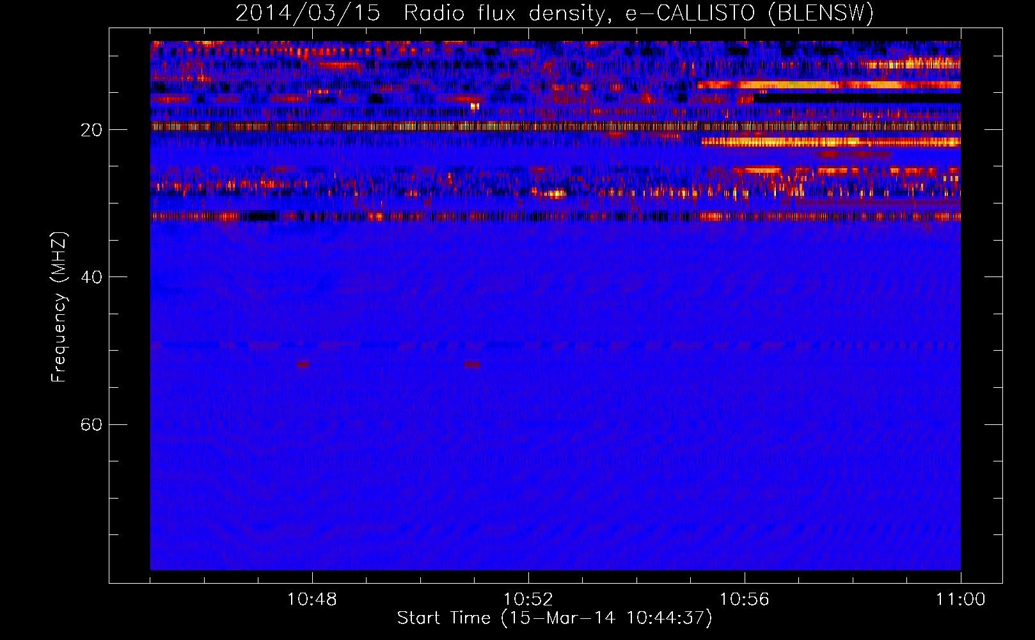Click the '11:00' time tick label
The width and height of the screenshot is (1035, 640).
[961, 600]
